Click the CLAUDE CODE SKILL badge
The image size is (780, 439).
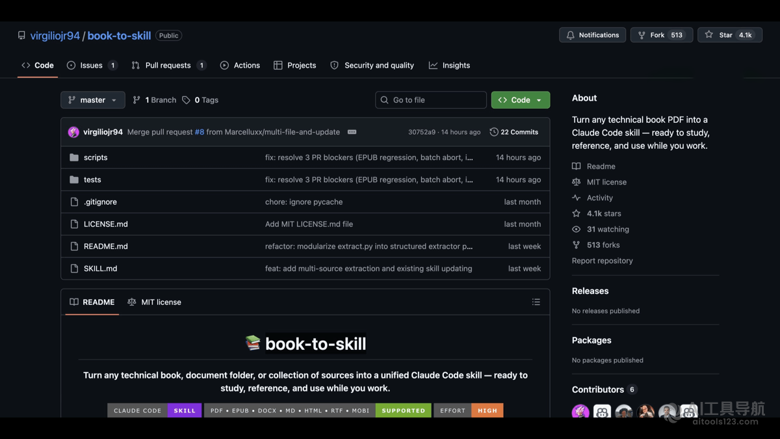coord(155,410)
